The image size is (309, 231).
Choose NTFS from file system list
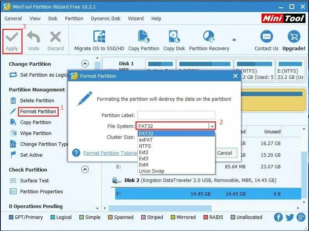point(176,146)
